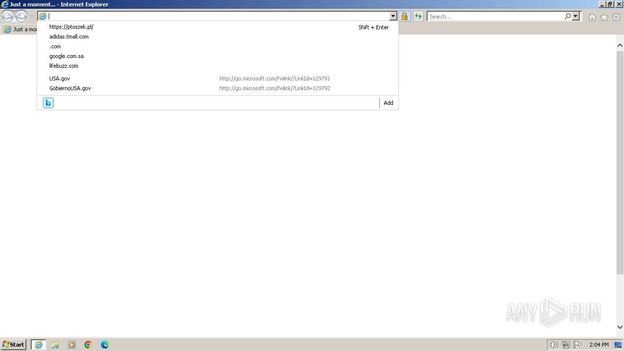This screenshot has width=624, height=351.
Task: Open the Tools gear menu
Action: click(616, 17)
